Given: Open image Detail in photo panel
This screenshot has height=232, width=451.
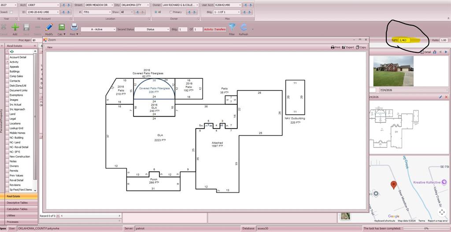Looking at the screenshot, I should pyautogui.click(x=426, y=52).
